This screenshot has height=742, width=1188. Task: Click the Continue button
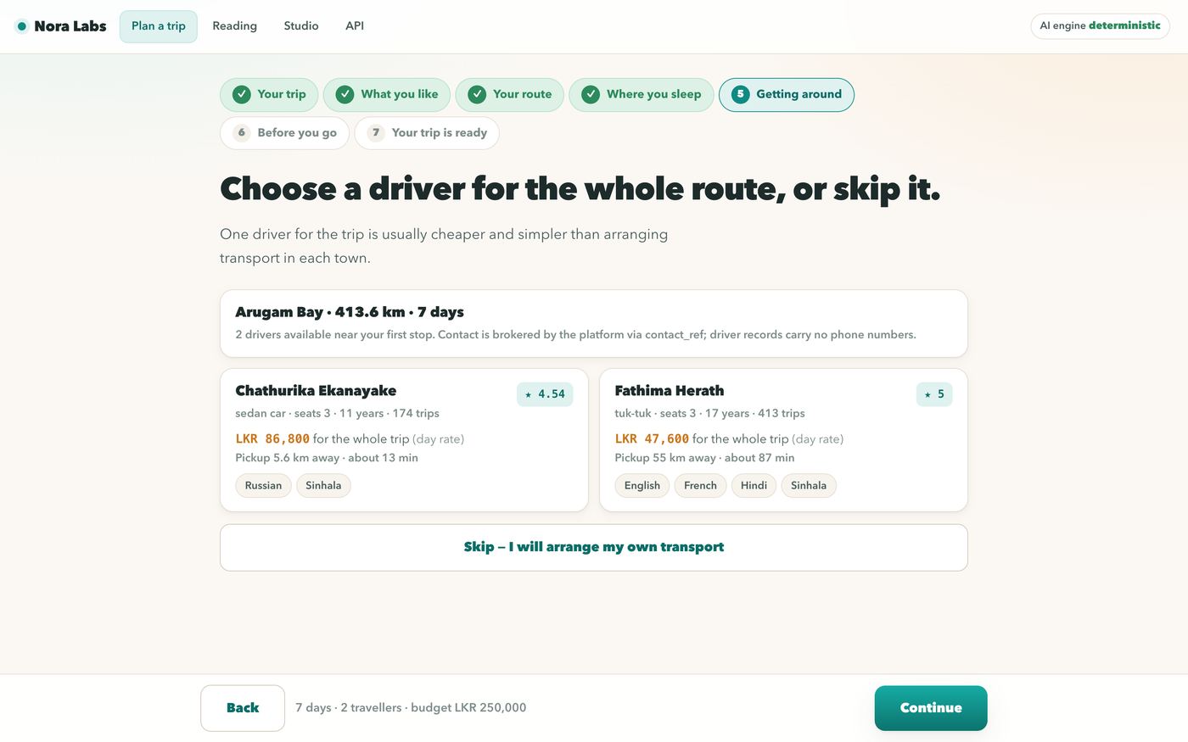[931, 708]
